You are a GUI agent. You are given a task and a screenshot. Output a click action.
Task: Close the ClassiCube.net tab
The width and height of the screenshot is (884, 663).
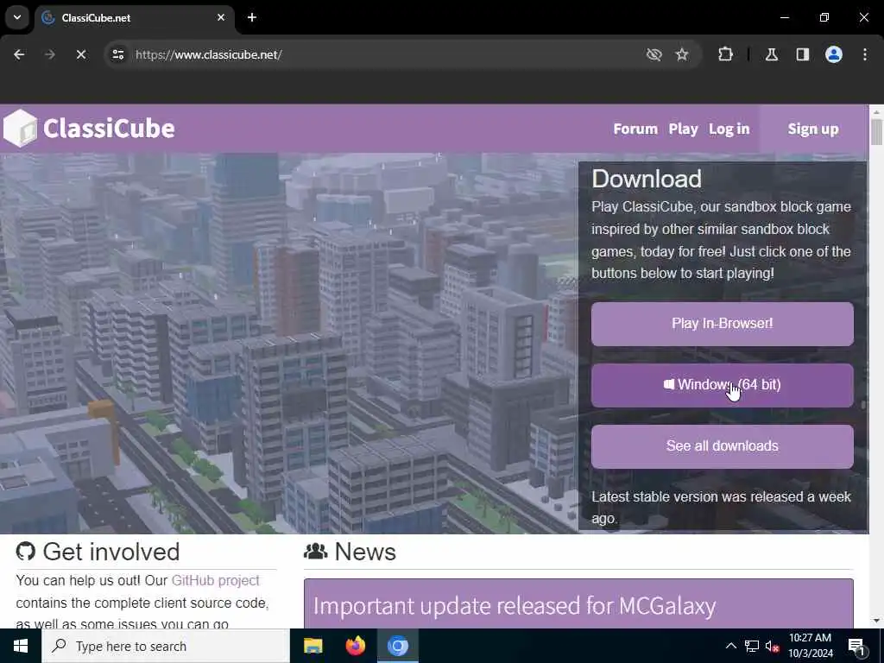pos(221,17)
